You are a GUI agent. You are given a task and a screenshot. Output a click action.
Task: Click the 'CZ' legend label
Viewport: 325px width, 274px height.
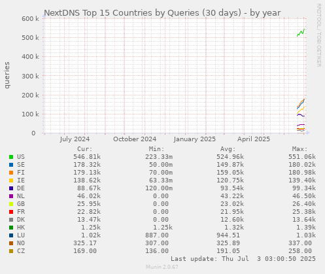21,251
